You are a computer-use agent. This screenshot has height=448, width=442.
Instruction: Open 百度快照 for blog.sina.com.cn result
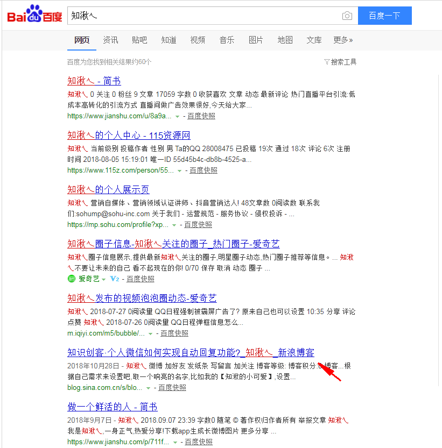tap(172, 387)
